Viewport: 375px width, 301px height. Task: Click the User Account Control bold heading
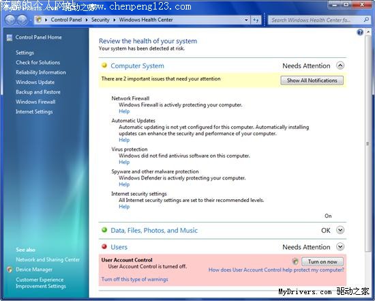[127, 260]
